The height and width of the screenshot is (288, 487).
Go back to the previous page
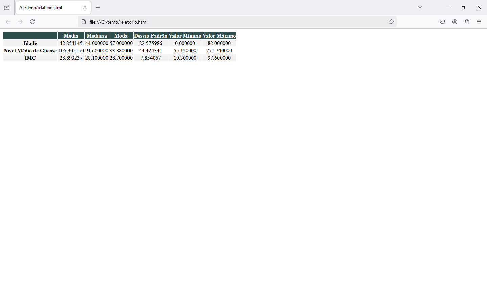coord(8,22)
